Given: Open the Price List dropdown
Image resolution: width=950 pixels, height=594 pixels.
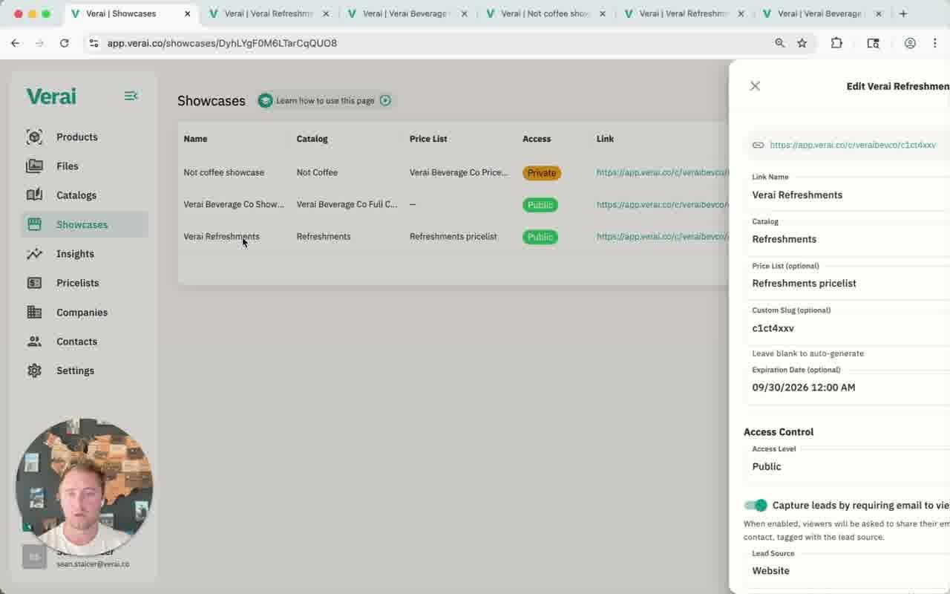Looking at the screenshot, I should [x=847, y=283].
